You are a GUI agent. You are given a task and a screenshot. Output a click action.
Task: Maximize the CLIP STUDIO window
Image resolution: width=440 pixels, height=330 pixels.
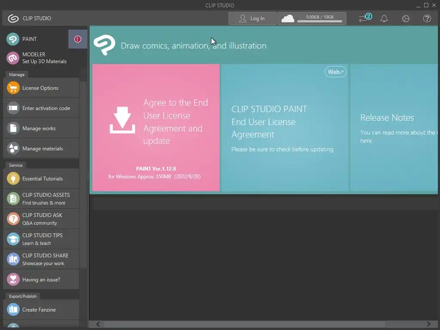(426, 5)
